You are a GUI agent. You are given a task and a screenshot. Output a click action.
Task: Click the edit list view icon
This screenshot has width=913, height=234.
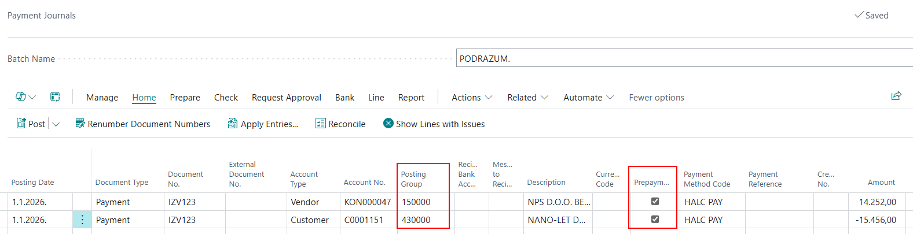pos(55,97)
